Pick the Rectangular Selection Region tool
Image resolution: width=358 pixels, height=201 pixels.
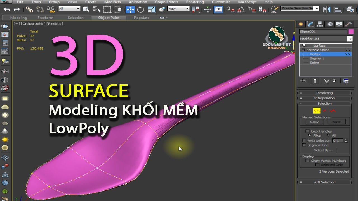[x=107, y=9]
